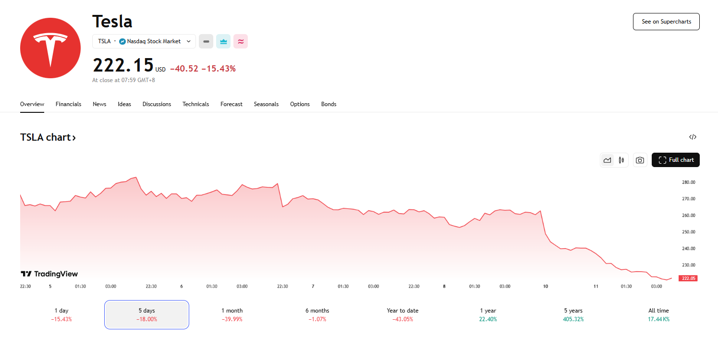Click the TradingView logo on chart
The image size is (718, 338).
click(x=49, y=274)
